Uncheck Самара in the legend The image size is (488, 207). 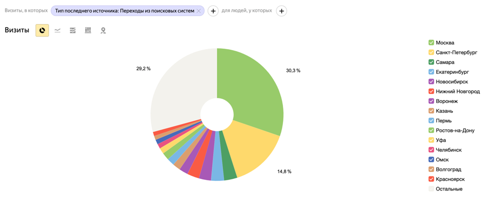[x=431, y=62]
